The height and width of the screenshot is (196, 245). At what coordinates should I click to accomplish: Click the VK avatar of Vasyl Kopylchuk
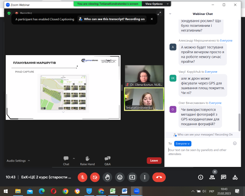coord(173,78)
